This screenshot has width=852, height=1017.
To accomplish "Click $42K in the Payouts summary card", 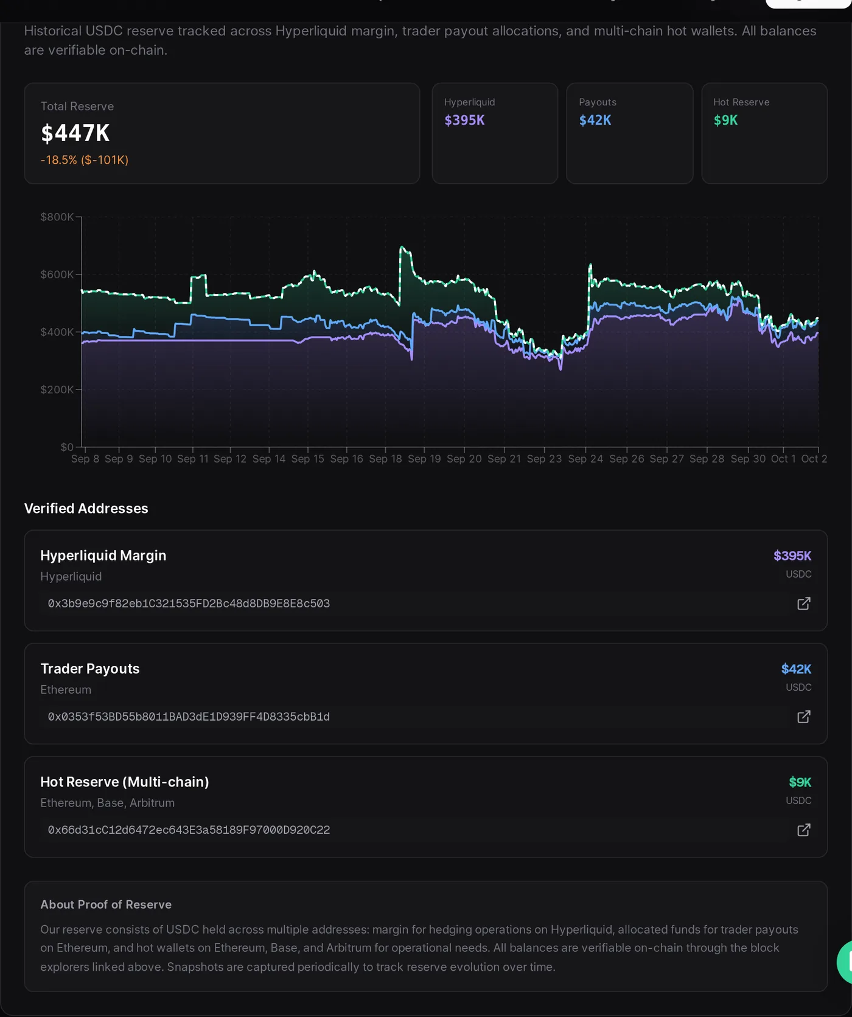I will pyautogui.click(x=595, y=120).
